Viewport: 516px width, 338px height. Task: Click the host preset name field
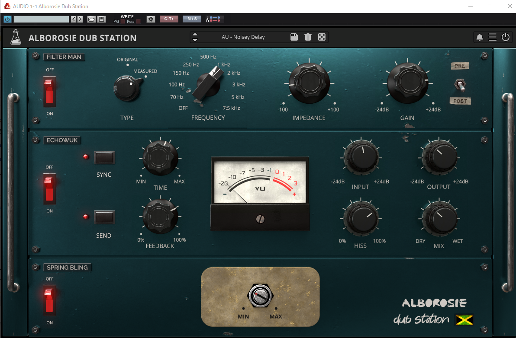(41, 19)
